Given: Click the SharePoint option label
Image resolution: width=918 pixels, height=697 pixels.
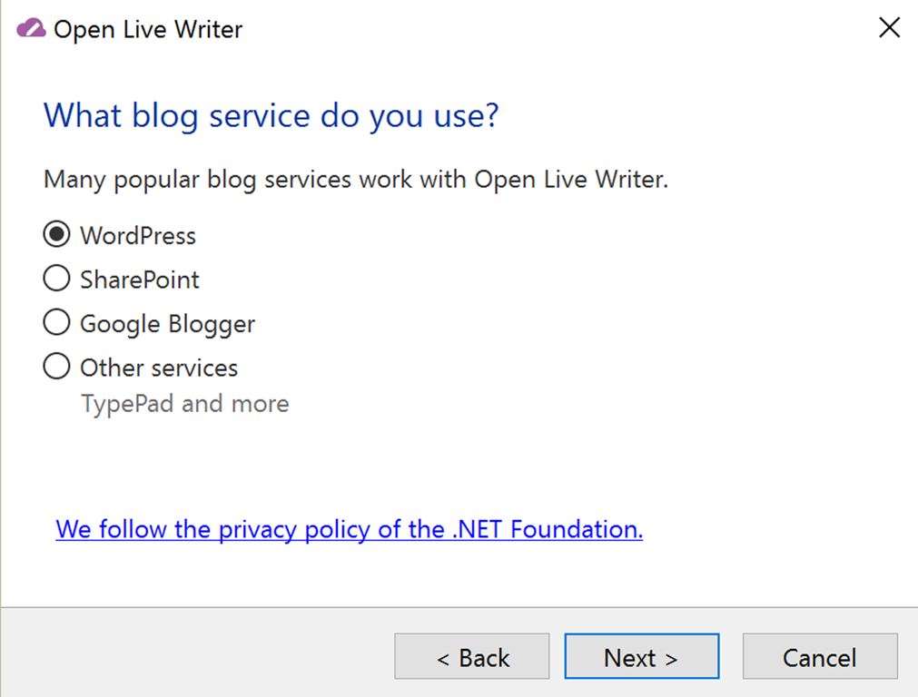Looking at the screenshot, I should [x=140, y=280].
